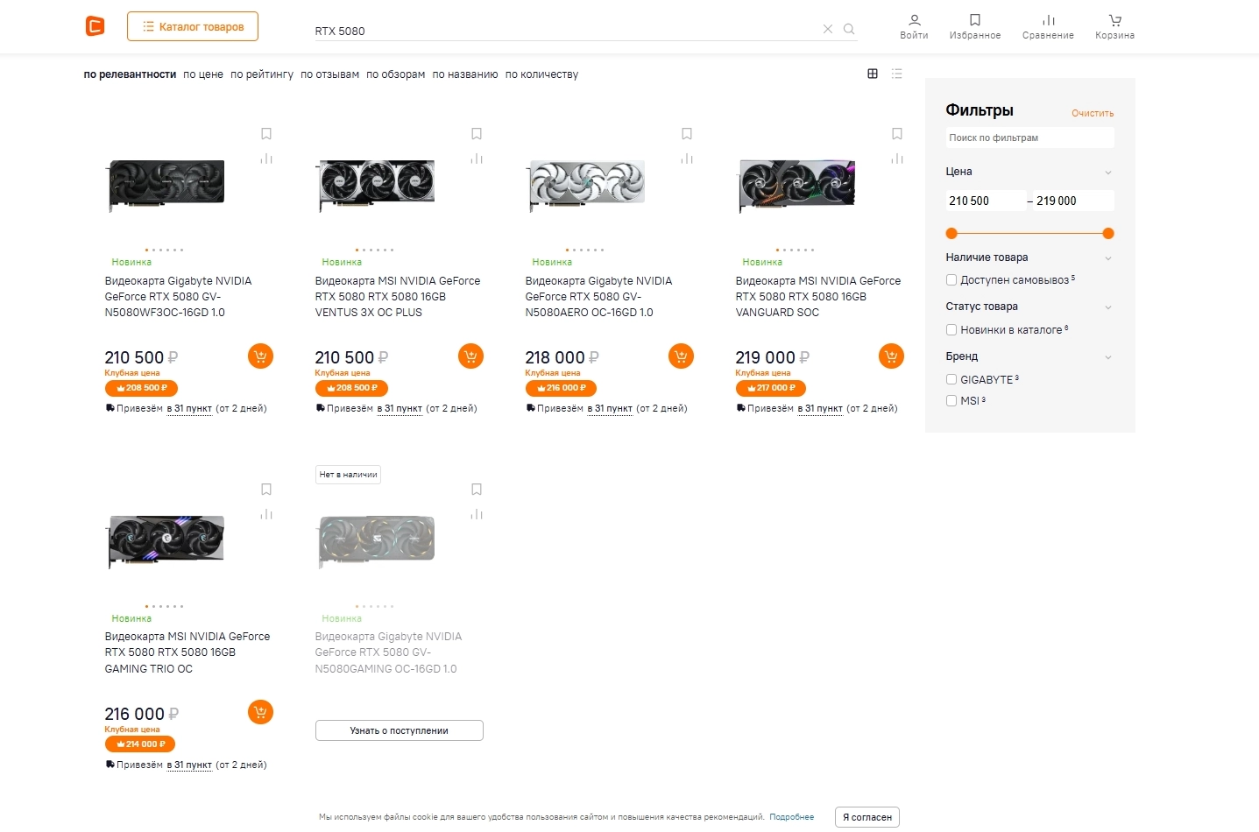Focus the Поиск по фильтрам field
Screen dimensions: 1259x832
point(1029,137)
